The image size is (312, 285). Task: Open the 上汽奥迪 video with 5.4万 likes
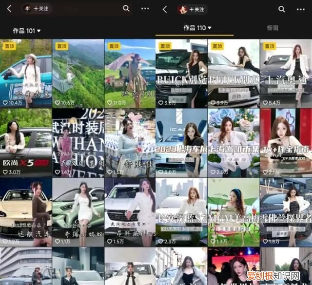(286, 74)
